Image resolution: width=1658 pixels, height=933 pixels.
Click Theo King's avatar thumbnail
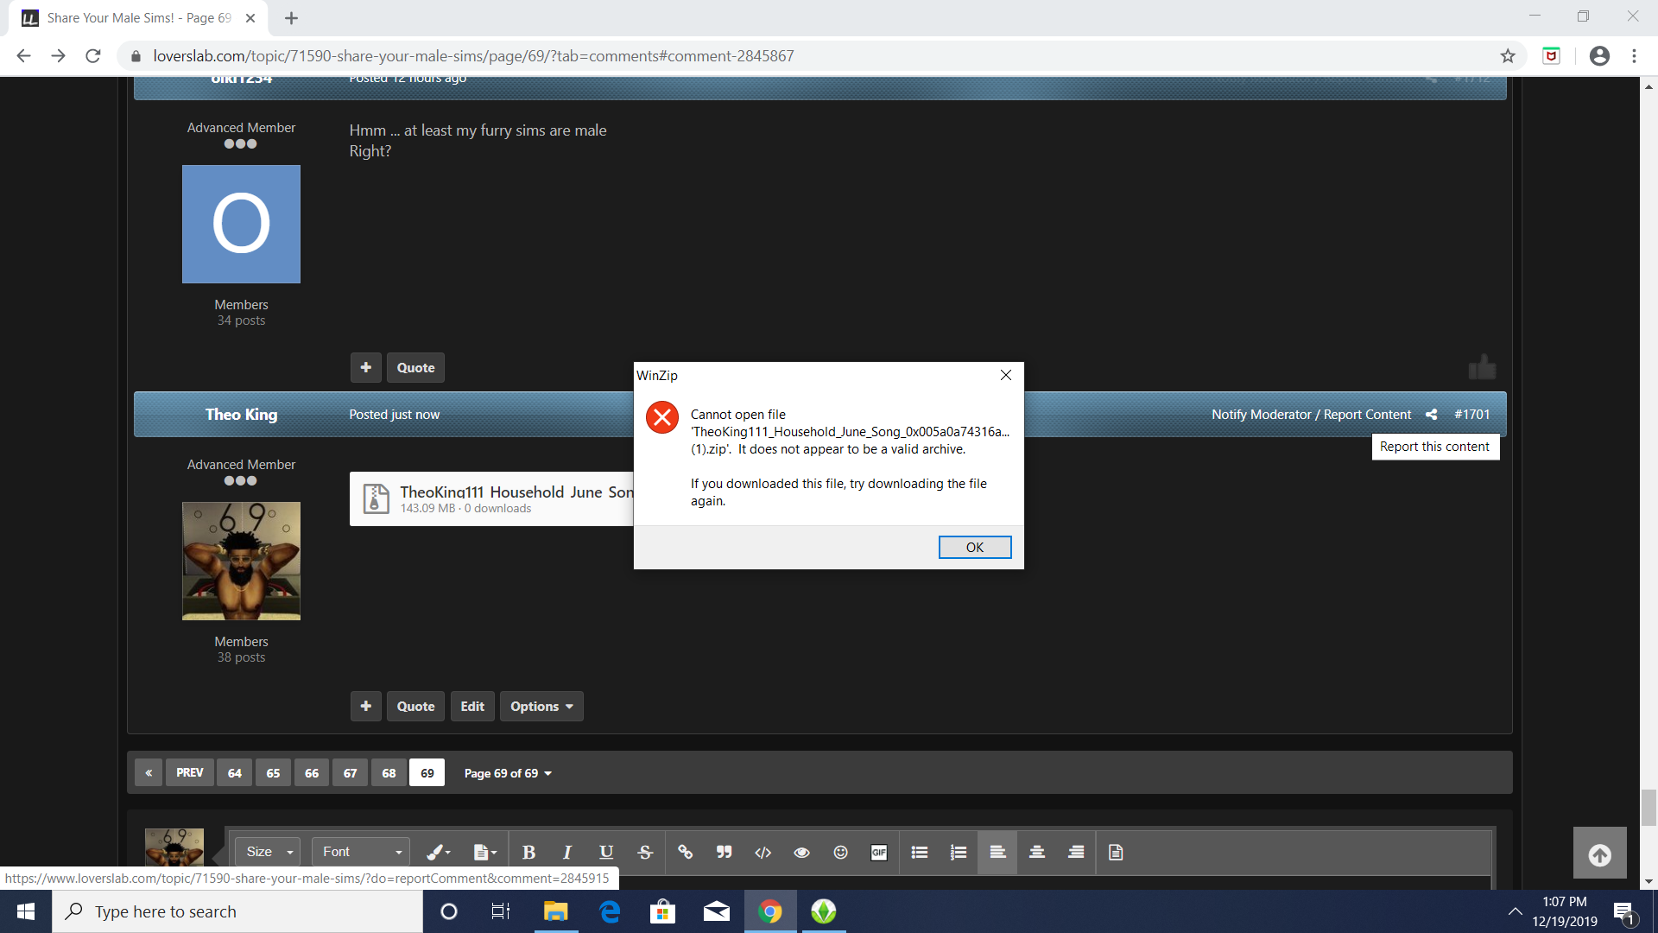pos(241,561)
